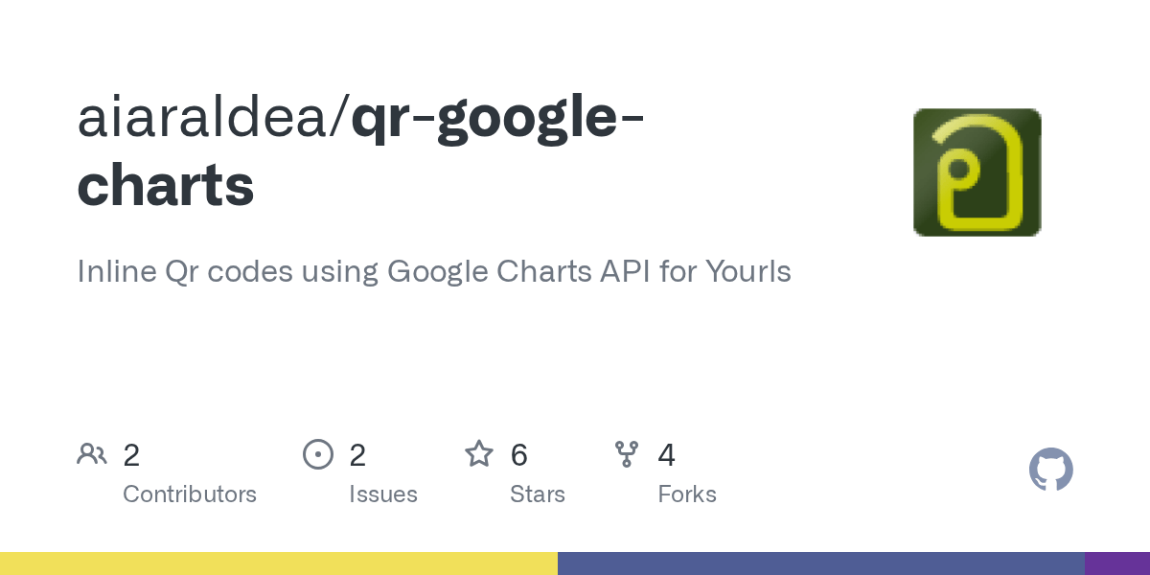This screenshot has width=1150, height=575.
Task: Click the purple language bar segment
Action: coord(1117,563)
